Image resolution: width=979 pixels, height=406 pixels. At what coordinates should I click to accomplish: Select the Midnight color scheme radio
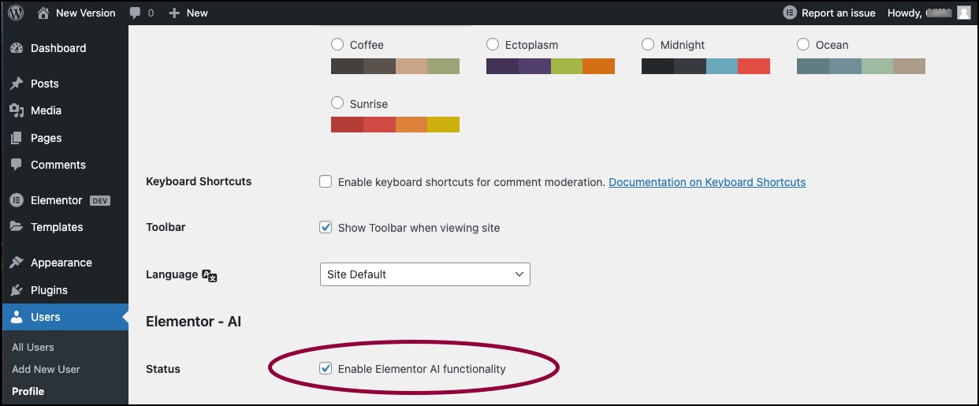[648, 44]
